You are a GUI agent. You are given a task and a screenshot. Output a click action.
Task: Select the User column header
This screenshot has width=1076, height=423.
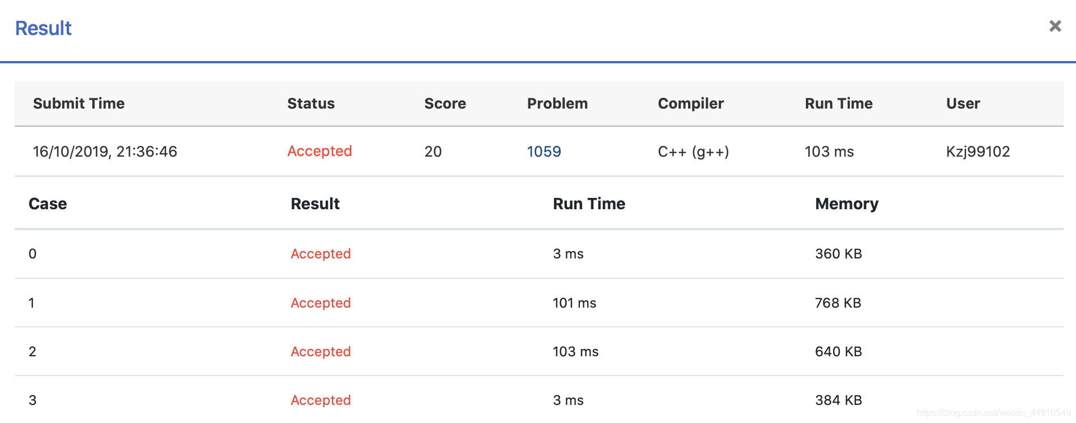point(963,103)
